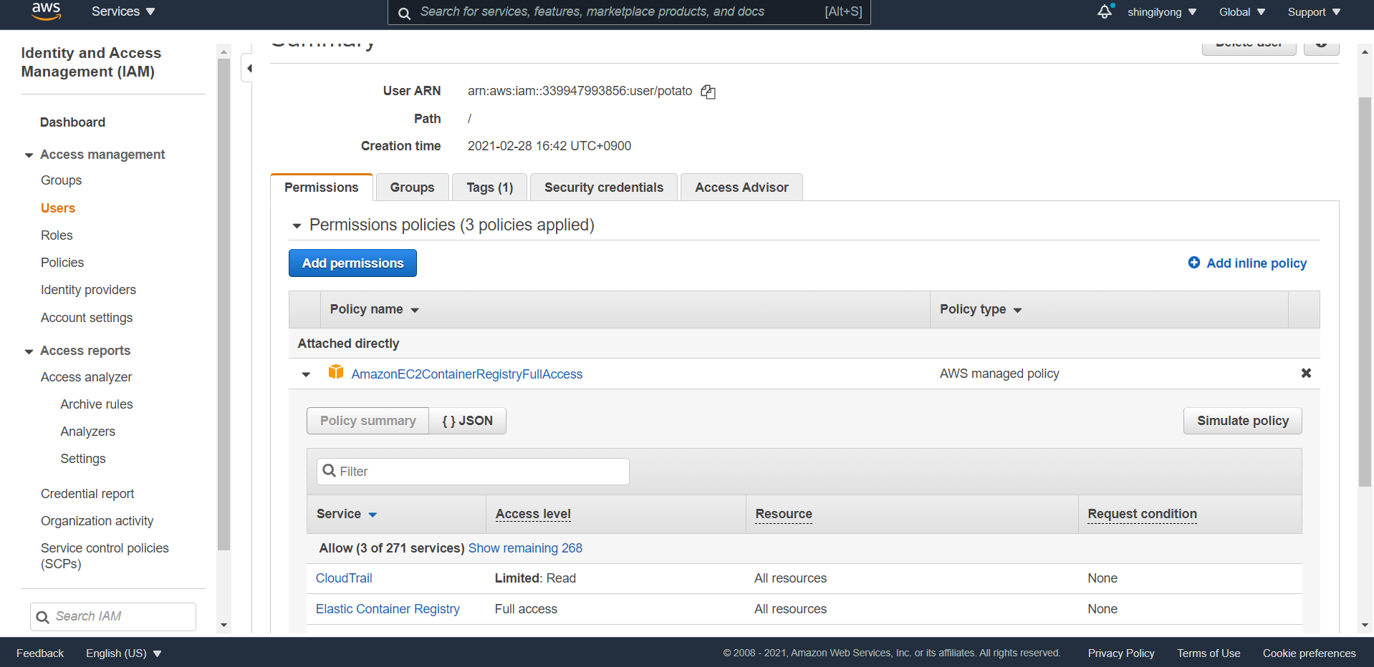Sort by Policy name column
The width and height of the screenshot is (1374, 667).
click(374, 309)
